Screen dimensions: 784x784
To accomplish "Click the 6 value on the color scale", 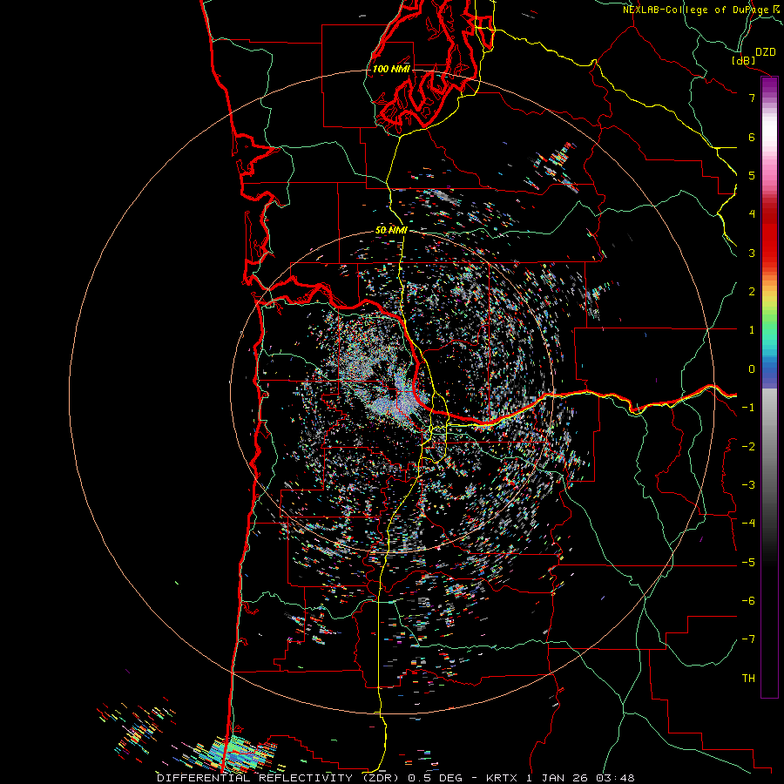I will tap(752, 137).
